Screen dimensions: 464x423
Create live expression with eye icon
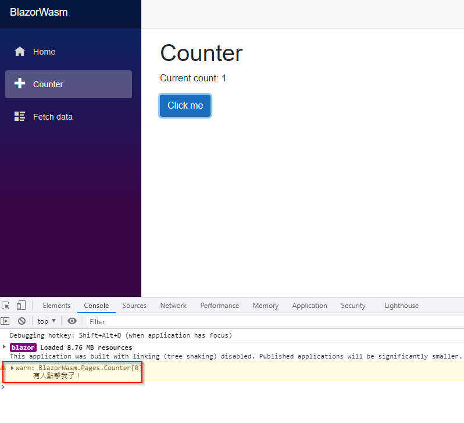[72, 321]
